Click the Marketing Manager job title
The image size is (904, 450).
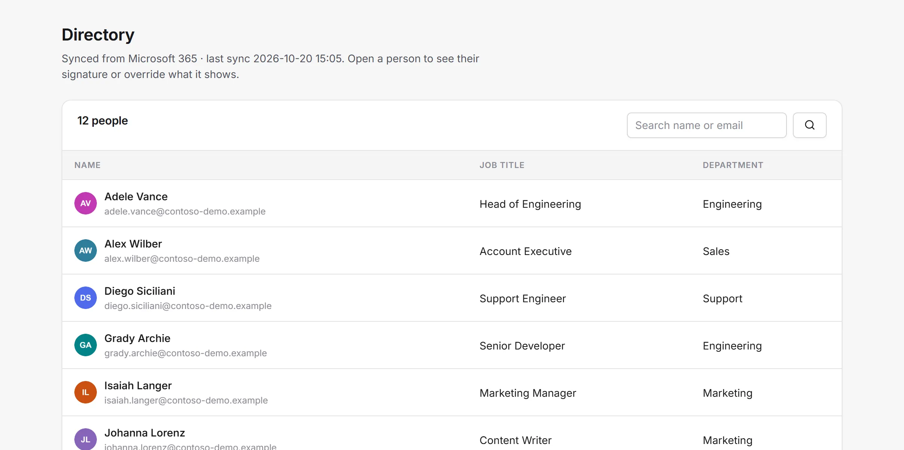point(528,393)
